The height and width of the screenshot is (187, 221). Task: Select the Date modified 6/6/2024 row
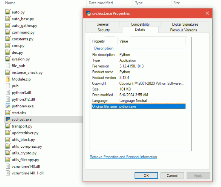138,95
